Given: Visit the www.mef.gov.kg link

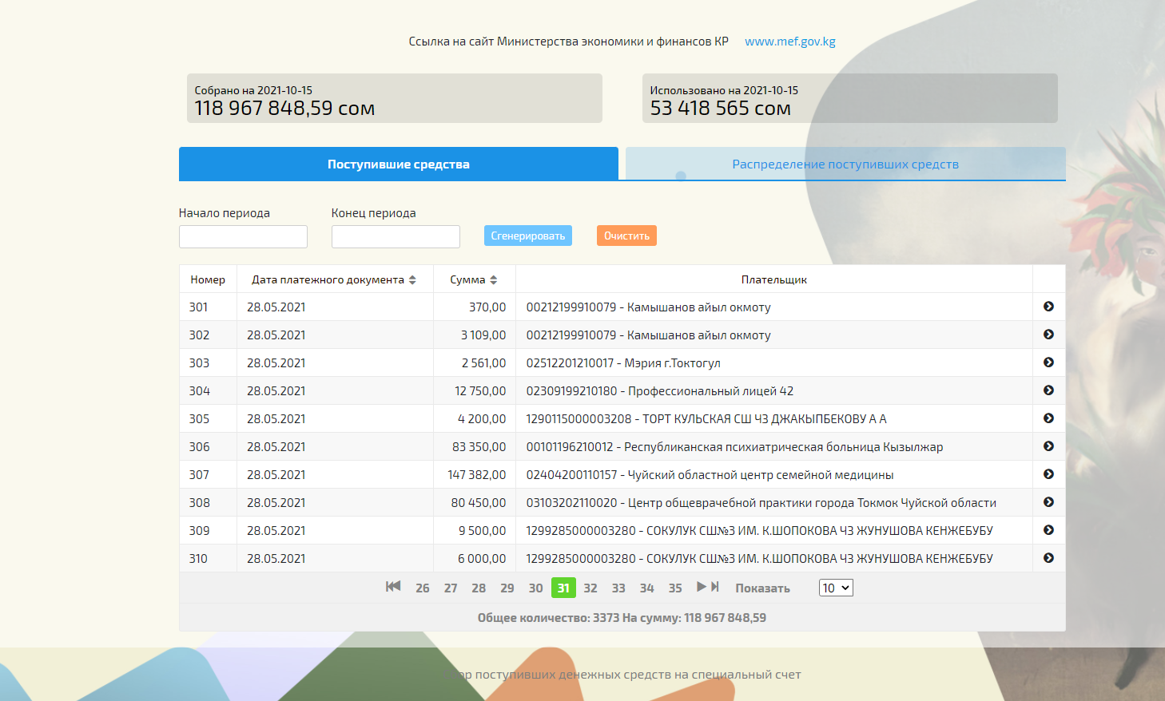Looking at the screenshot, I should [x=789, y=42].
